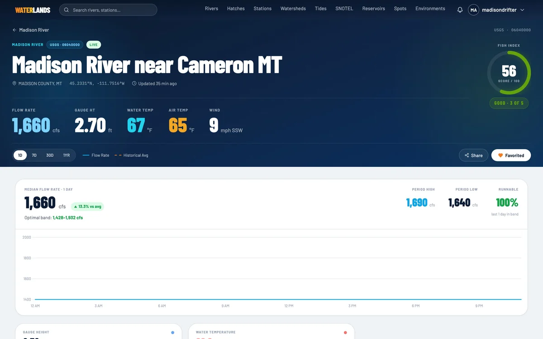
Task: Open the Spots nav item
Action: [x=400, y=9]
